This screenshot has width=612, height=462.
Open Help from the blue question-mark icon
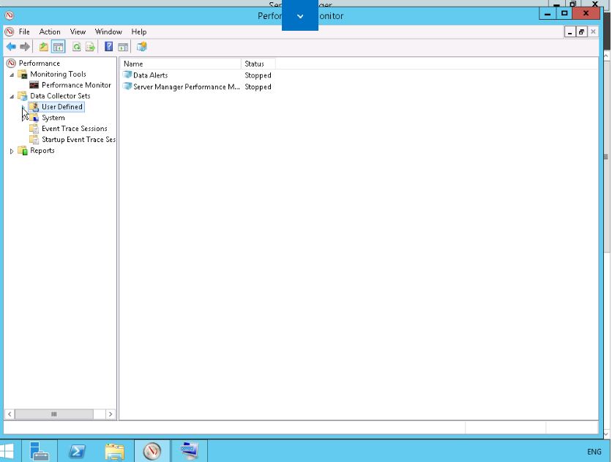pyautogui.click(x=109, y=47)
